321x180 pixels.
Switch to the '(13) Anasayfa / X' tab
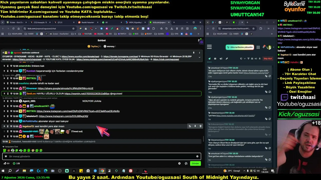pos(40,22)
